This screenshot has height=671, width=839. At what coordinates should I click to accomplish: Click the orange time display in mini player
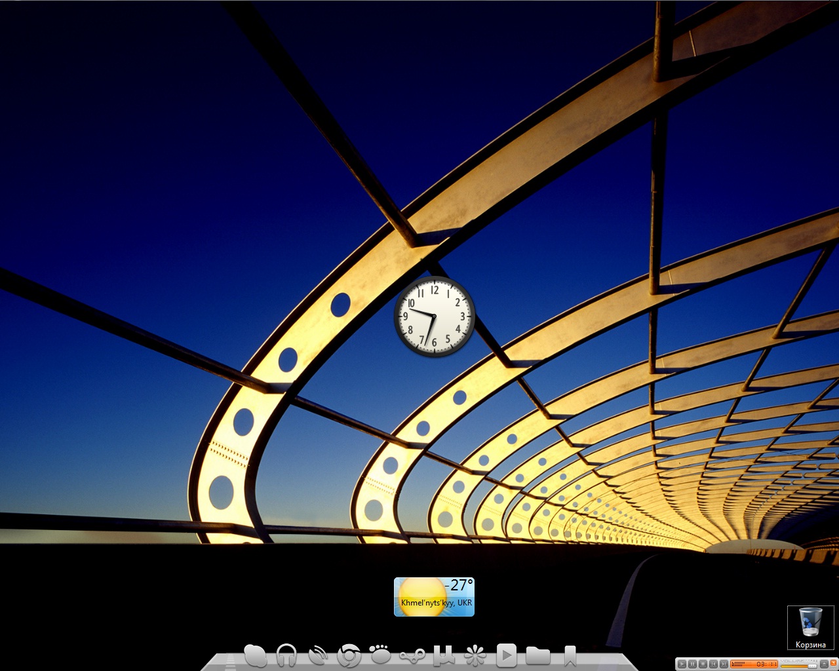tap(754, 664)
